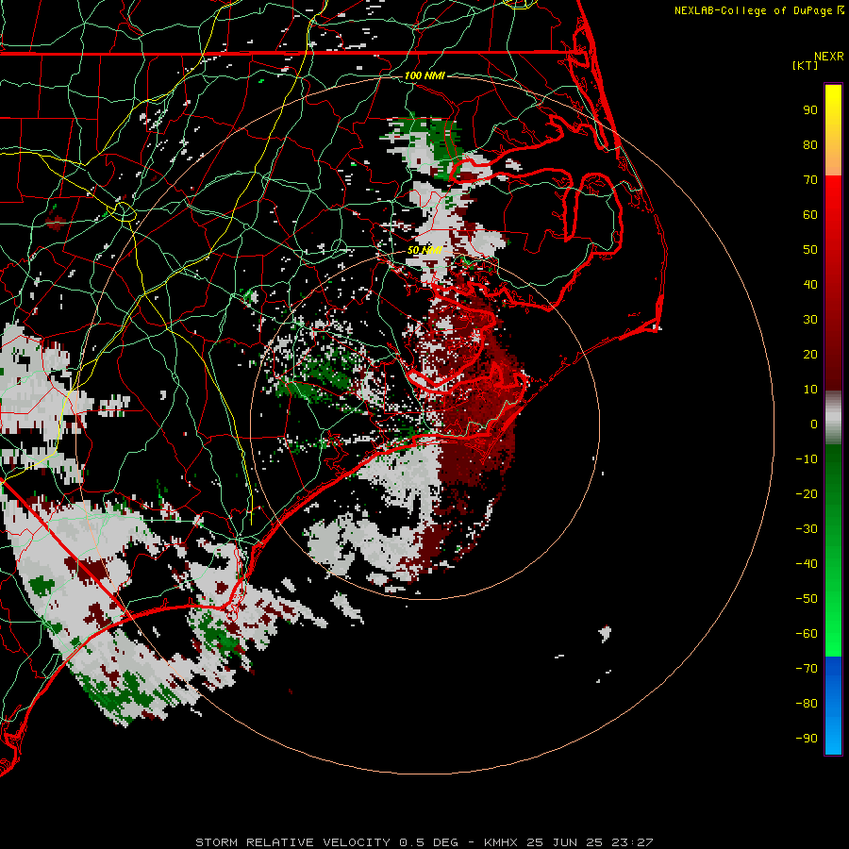Click the 20 value on the velocity scale

pos(810,355)
